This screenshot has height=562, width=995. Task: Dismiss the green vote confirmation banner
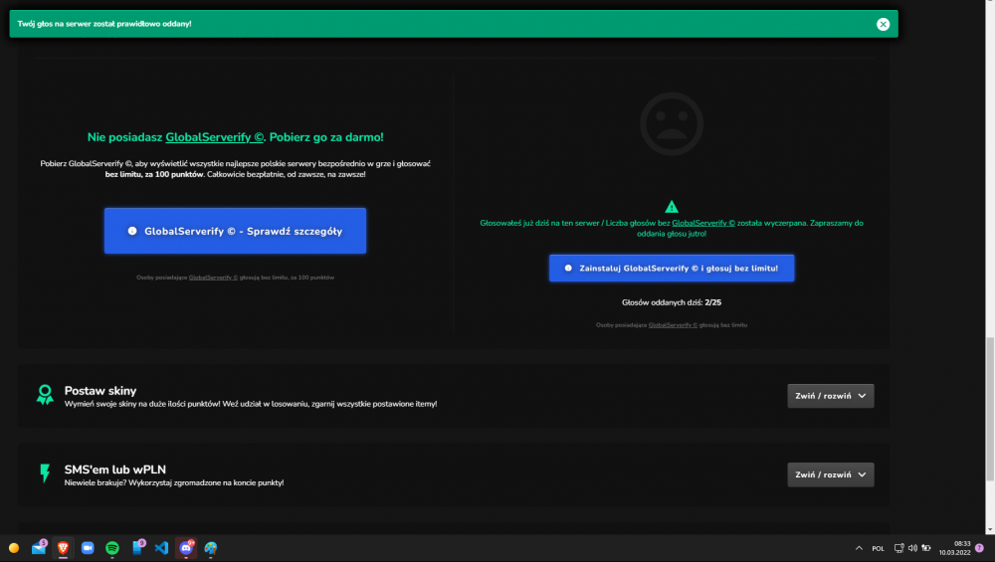tap(883, 24)
